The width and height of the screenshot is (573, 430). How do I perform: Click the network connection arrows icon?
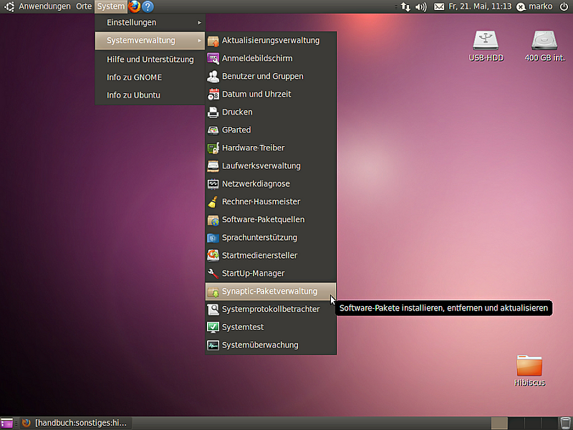[405, 6]
